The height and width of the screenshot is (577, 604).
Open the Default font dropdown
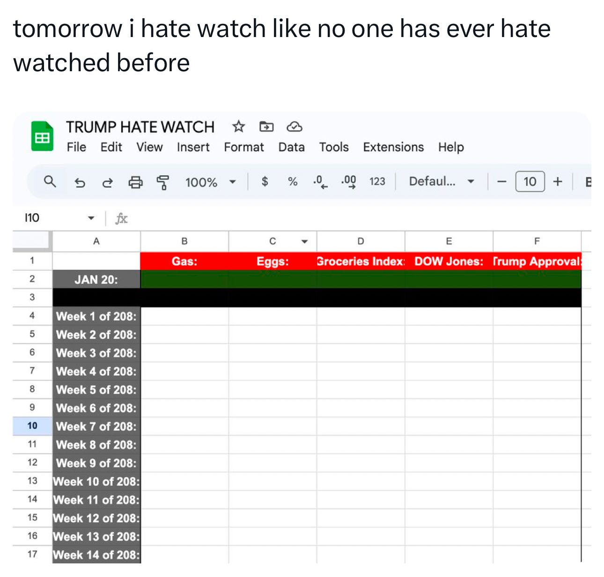(x=442, y=181)
